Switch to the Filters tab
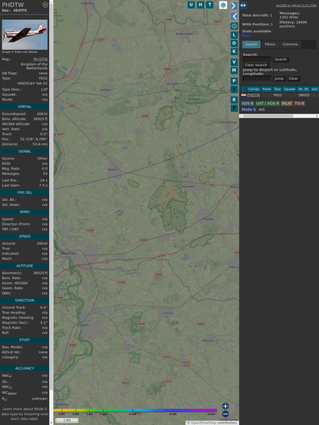This screenshot has width=319, height=425. [270, 44]
